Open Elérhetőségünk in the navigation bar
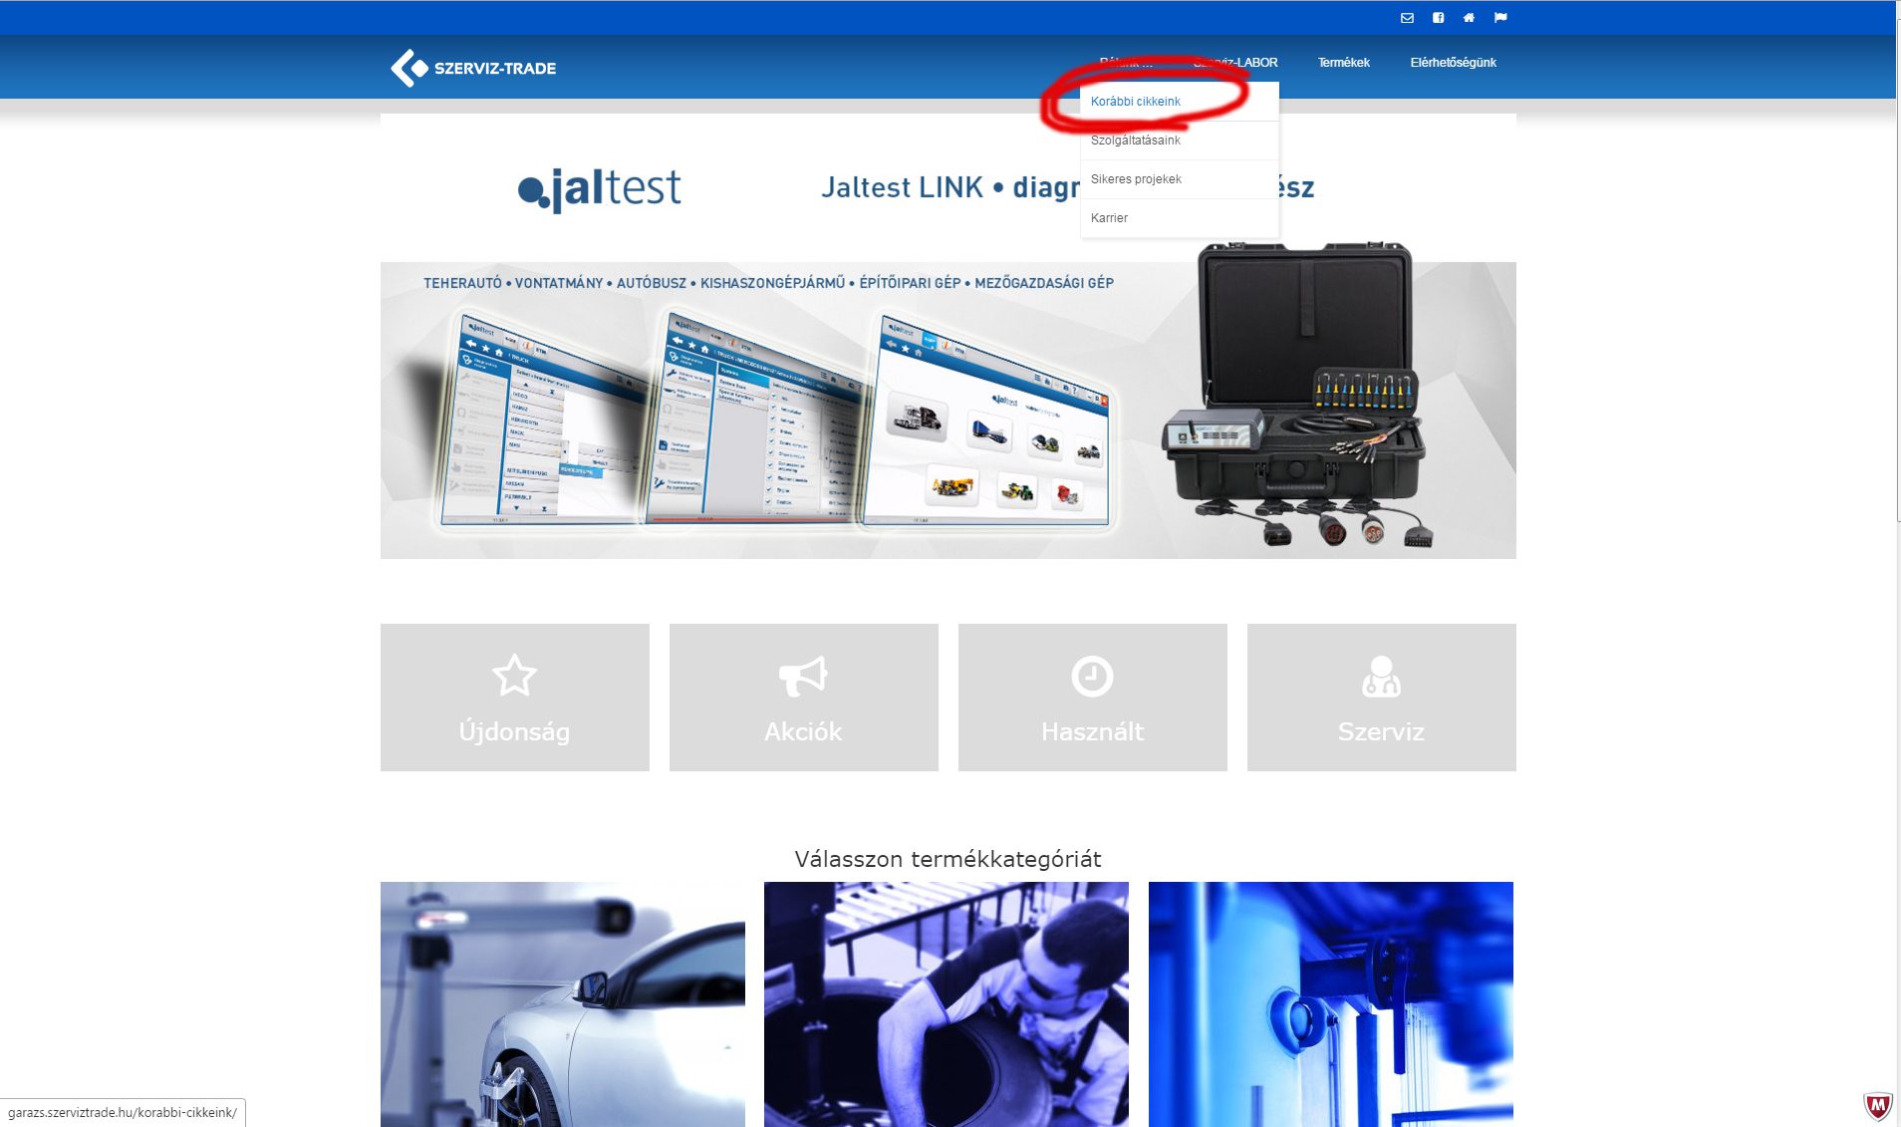 coord(1453,63)
